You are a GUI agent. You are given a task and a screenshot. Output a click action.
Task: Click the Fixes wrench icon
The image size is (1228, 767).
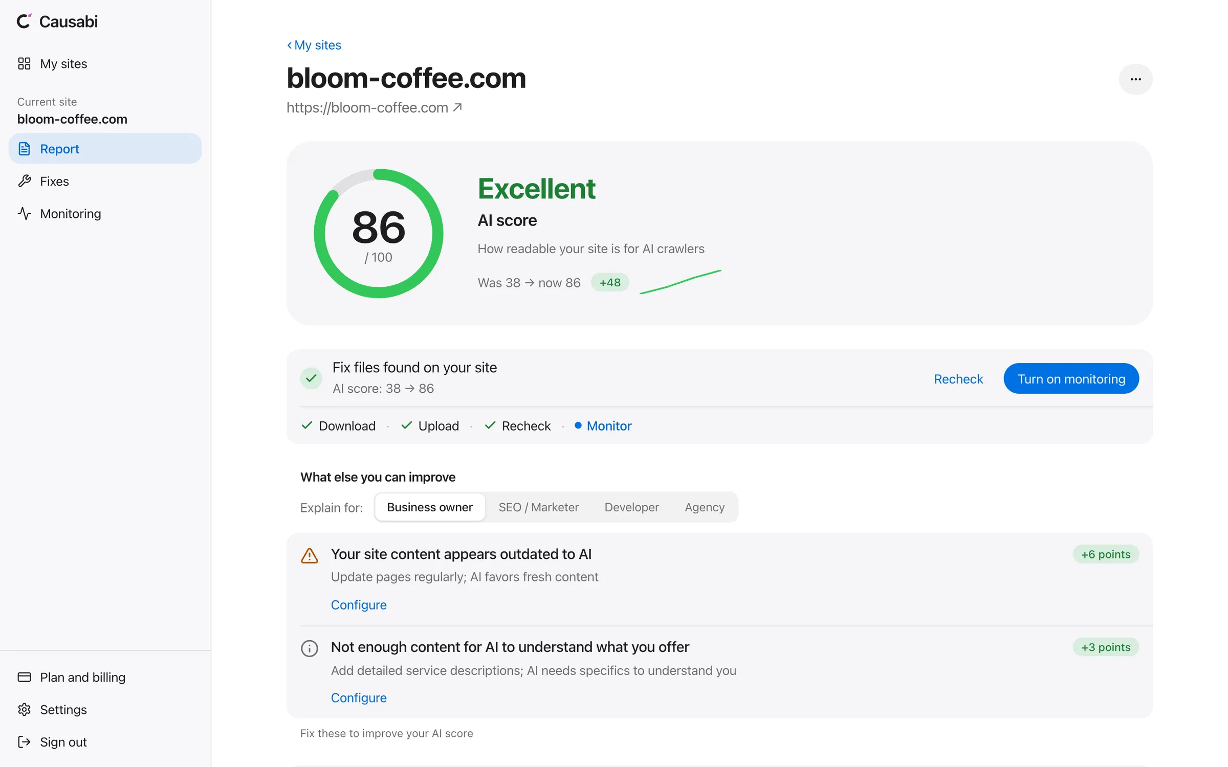coord(24,181)
